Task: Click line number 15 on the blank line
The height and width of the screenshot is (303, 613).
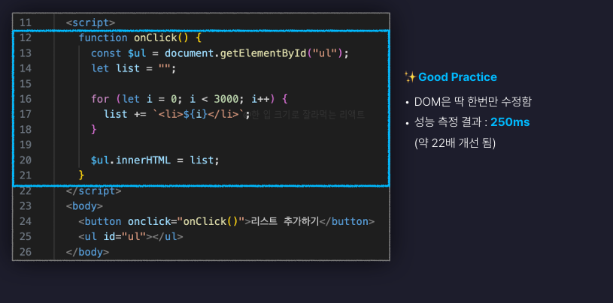Action: (25, 84)
